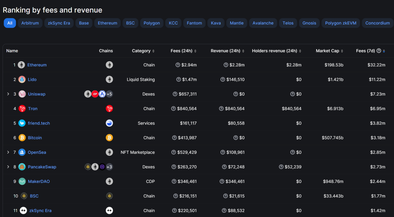394x217 pixels.
Task: Click the chain icon in the Lido row
Action: [x=109, y=80]
